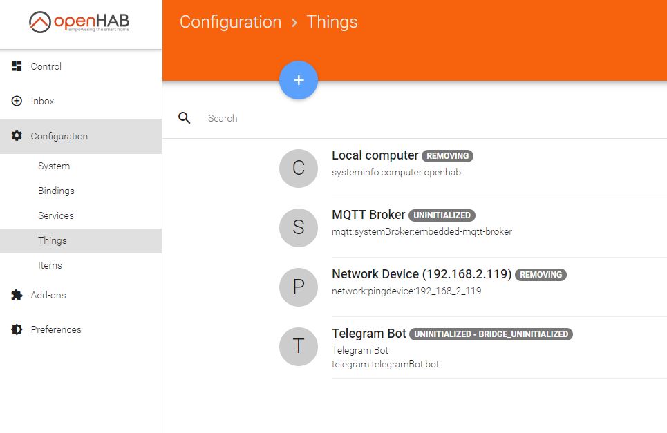This screenshot has width=667, height=433.
Task: Click the Telegram Bot UNINITIALIZED status badge
Action: [491, 334]
